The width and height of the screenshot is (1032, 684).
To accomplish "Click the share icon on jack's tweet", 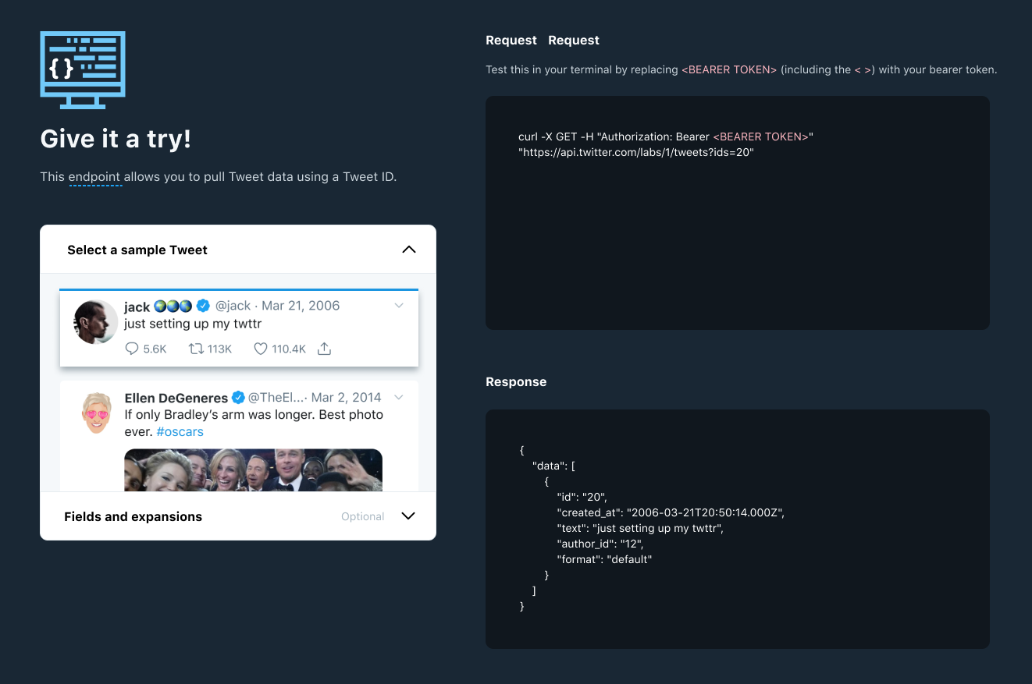I will pyautogui.click(x=324, y=349).
